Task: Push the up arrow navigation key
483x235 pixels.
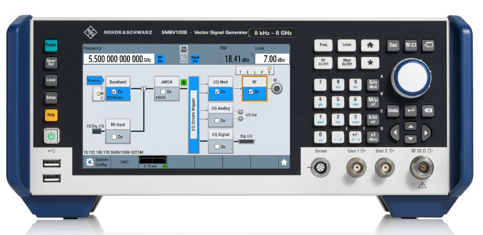Action: pyautogui.click(x=410, y=126)
